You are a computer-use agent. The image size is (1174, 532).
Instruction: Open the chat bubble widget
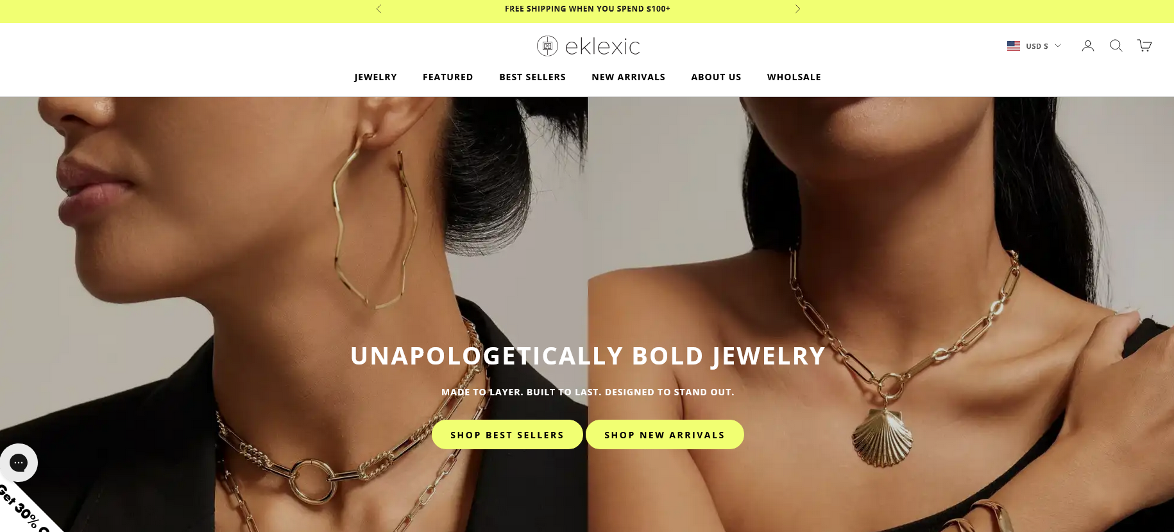[x=19, y=463]
